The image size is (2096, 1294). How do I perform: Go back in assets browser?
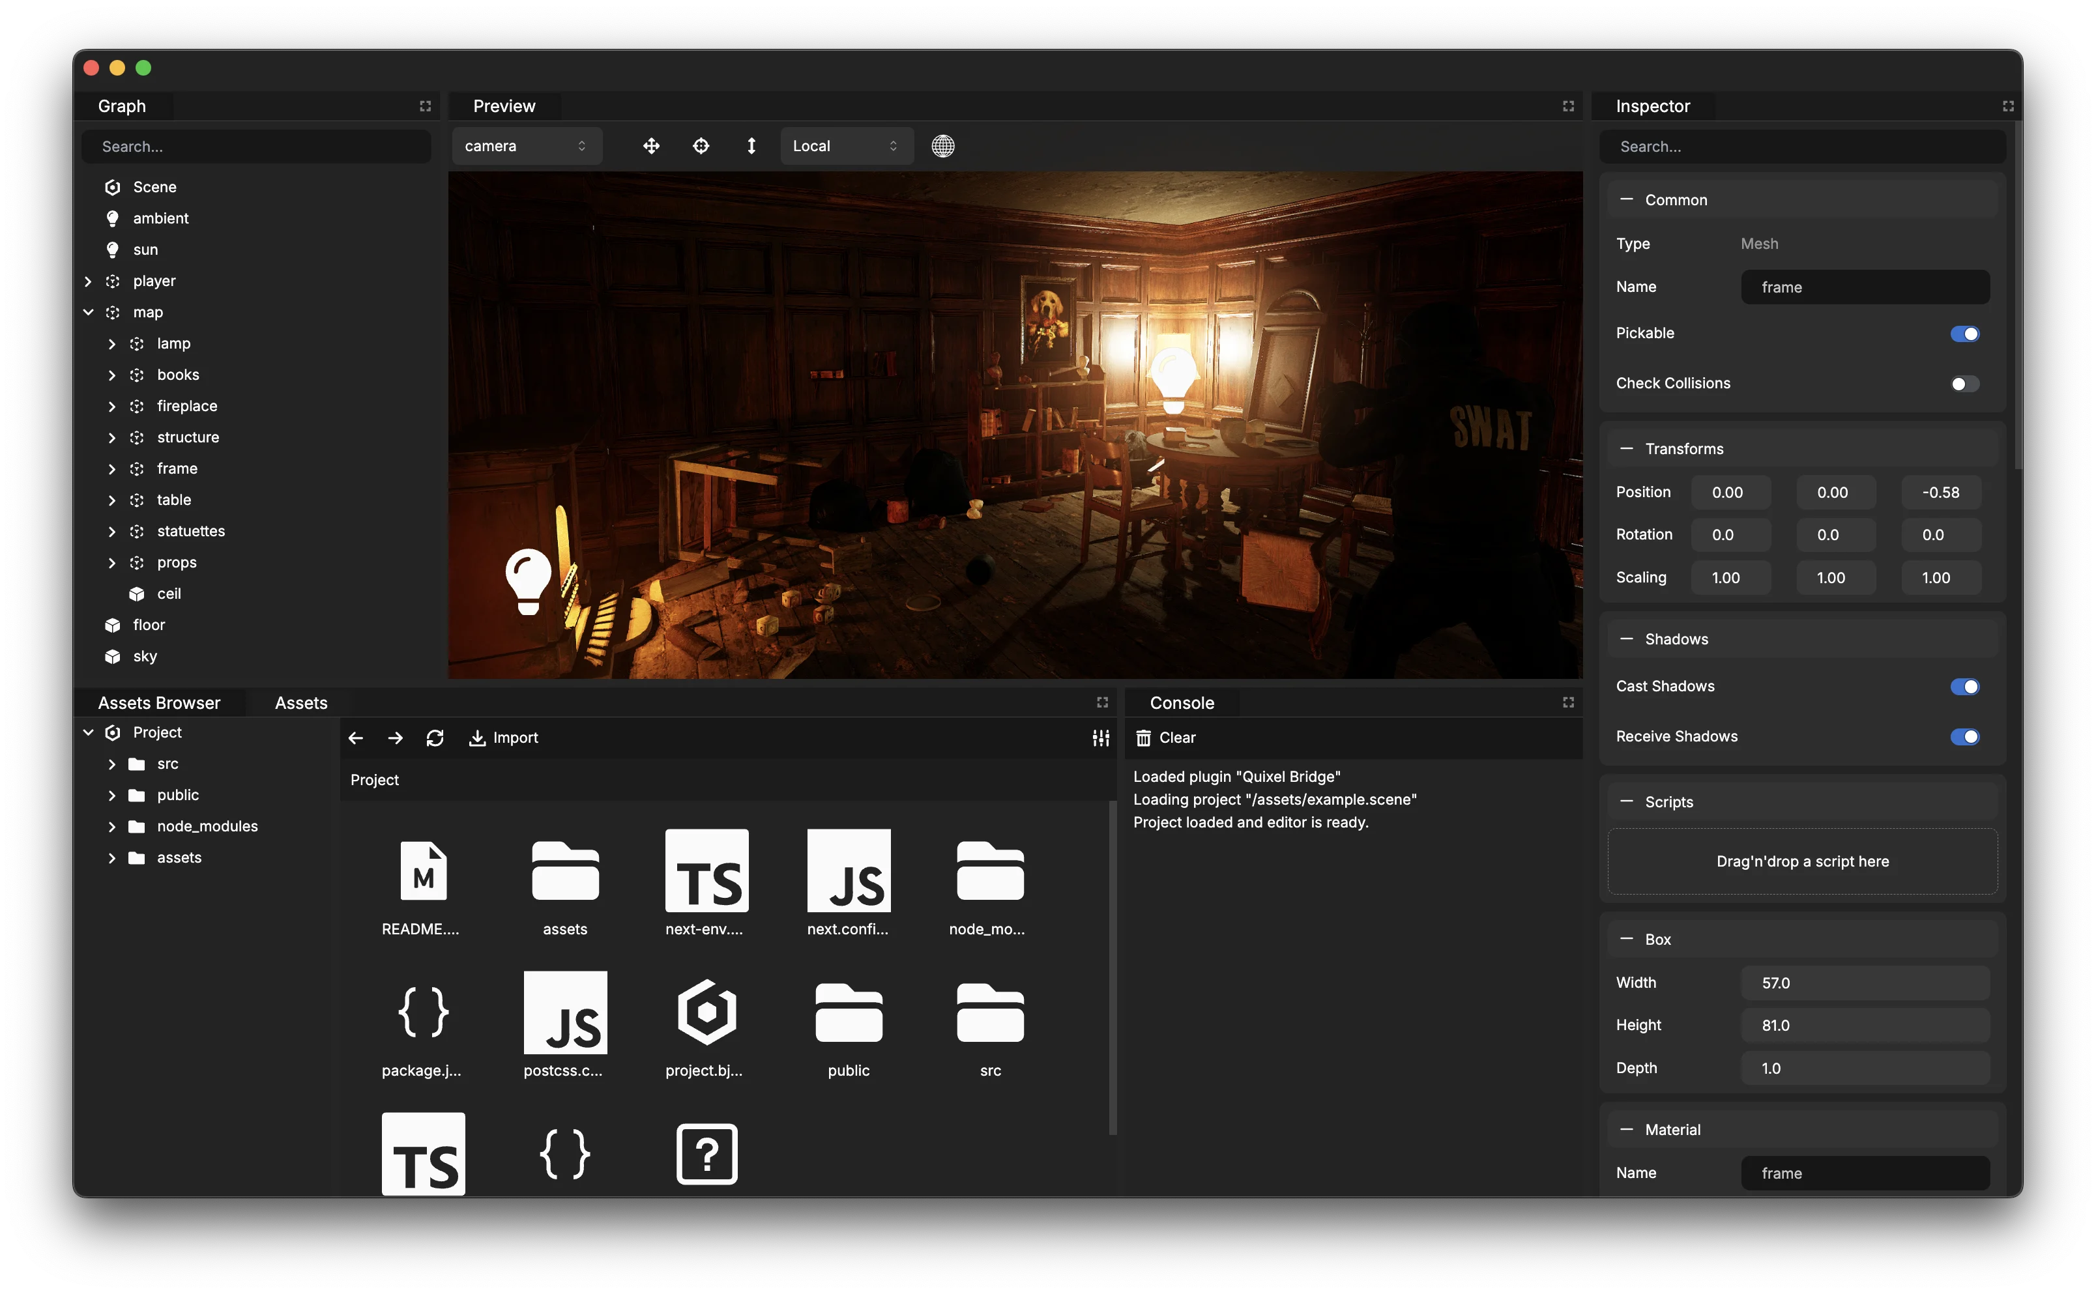coord(356,739)
